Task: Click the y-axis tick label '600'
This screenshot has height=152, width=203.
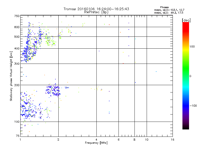Action: pos(17,27)
